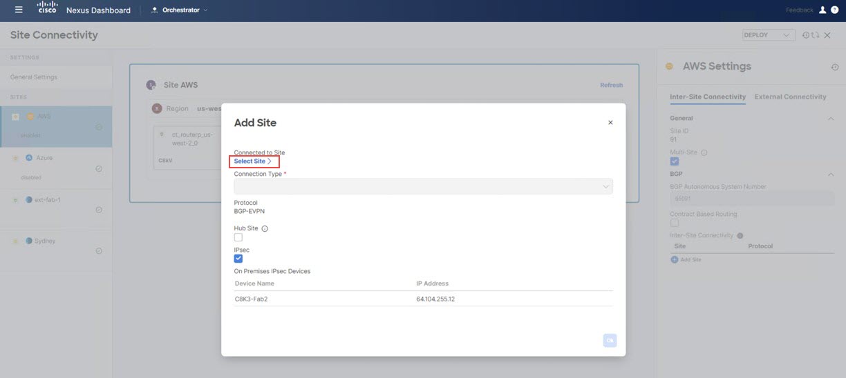Select the AWS site in sidebar

[x=55, y=127]
